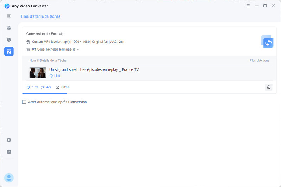The width and height of the screenshot is (281, 187).
Task: Click the video thumbnail of the task
Action: pyautogui.click(x=38, y=73)
